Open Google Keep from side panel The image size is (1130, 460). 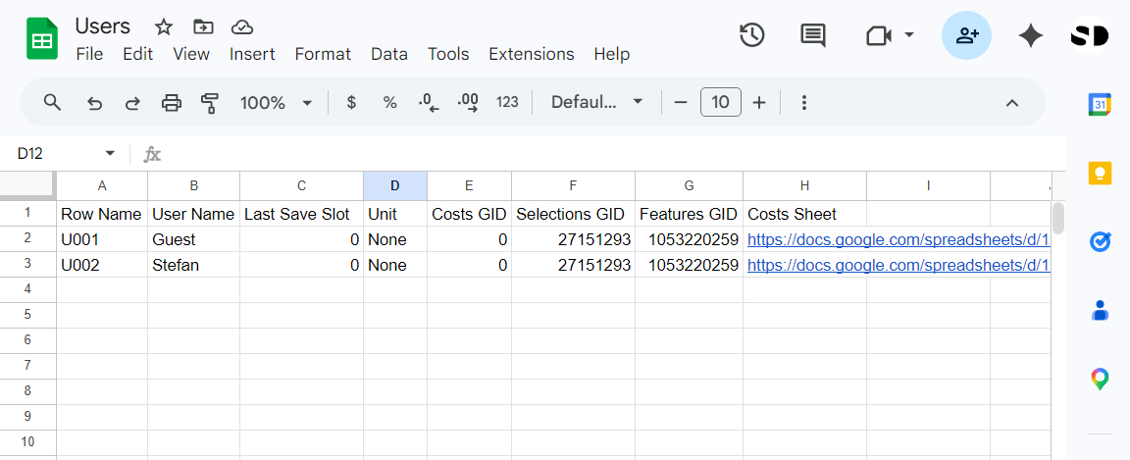pyautogui.click(x=1100, y=174)
